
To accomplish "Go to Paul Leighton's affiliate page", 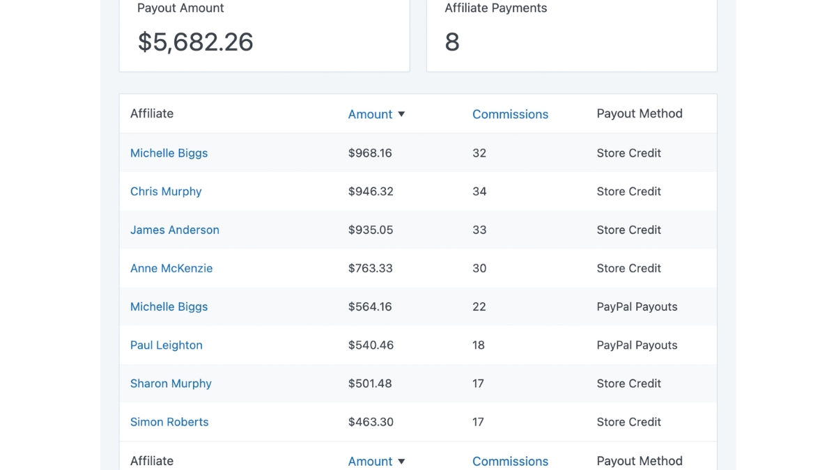I will click(166, 345).
